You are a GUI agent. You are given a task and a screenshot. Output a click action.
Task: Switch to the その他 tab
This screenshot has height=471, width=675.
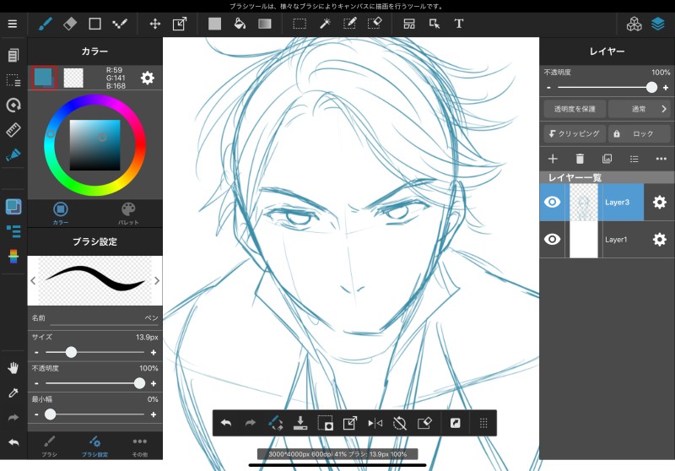(x=140, y=446)
